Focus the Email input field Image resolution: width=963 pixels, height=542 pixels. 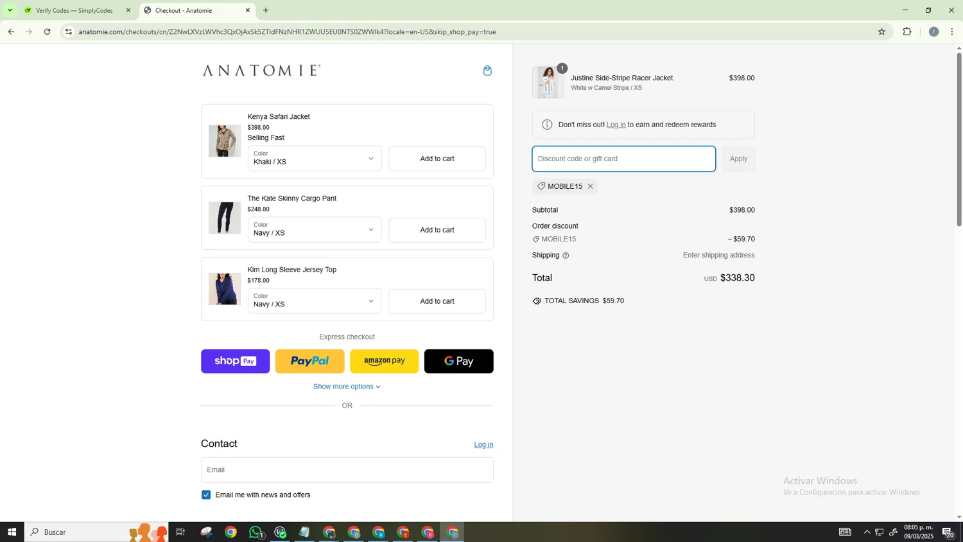click(x=347, y=470)
